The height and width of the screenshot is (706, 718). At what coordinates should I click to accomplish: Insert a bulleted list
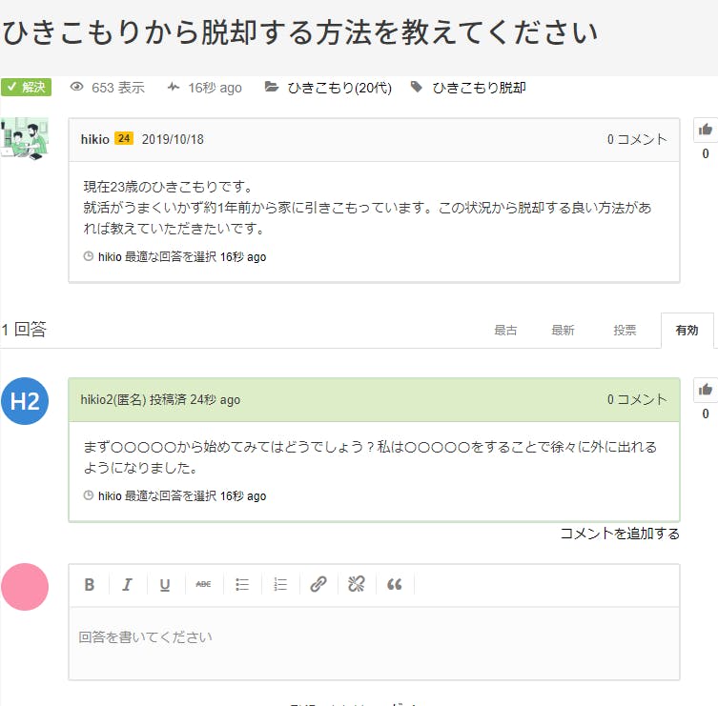pos(242,584)
